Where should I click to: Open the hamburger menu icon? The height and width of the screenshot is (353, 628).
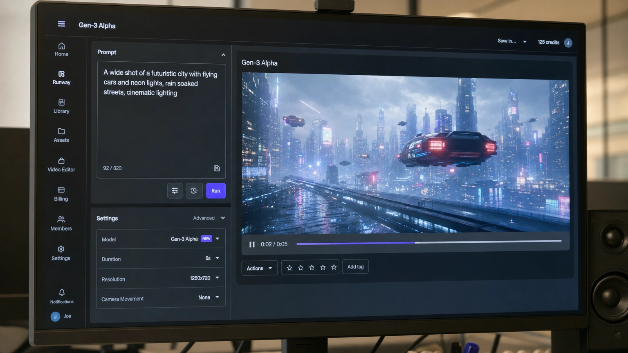61,24
